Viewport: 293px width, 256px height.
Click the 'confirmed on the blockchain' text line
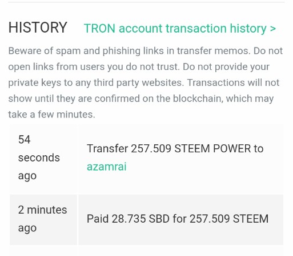[x=141, y=99]
